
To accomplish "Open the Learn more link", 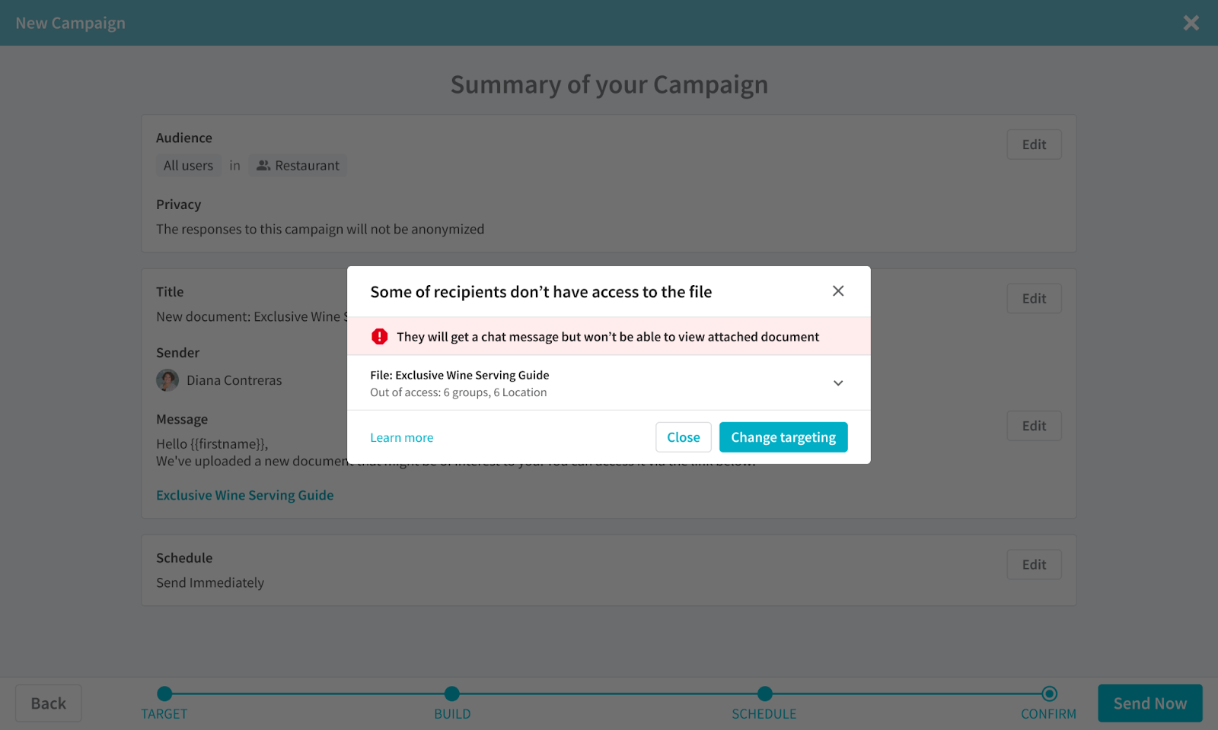I will coord(401,438).
